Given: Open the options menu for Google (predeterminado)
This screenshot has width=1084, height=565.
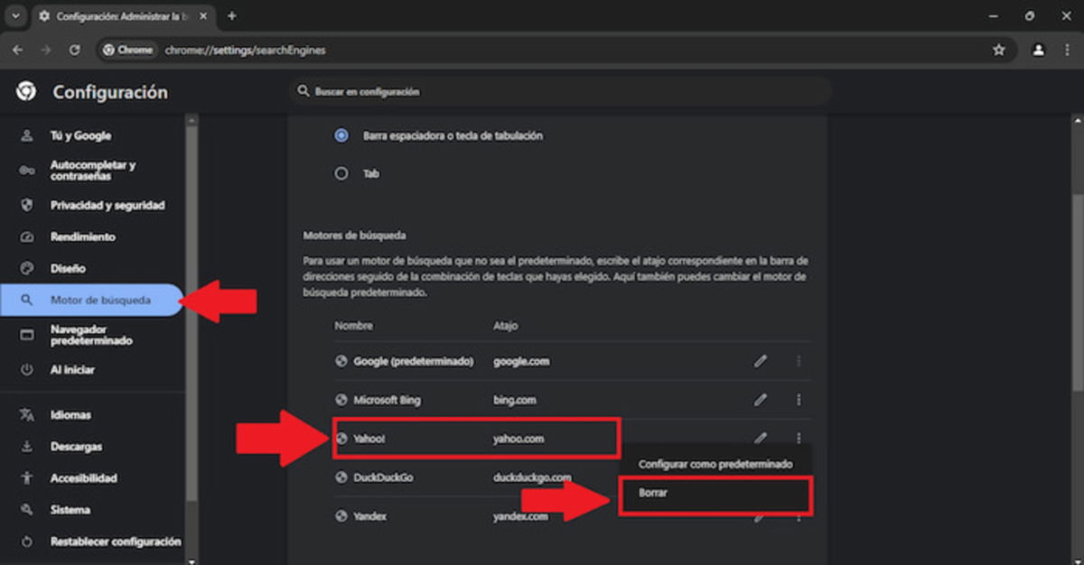Looking at the screenshot, I should [799, 361].
